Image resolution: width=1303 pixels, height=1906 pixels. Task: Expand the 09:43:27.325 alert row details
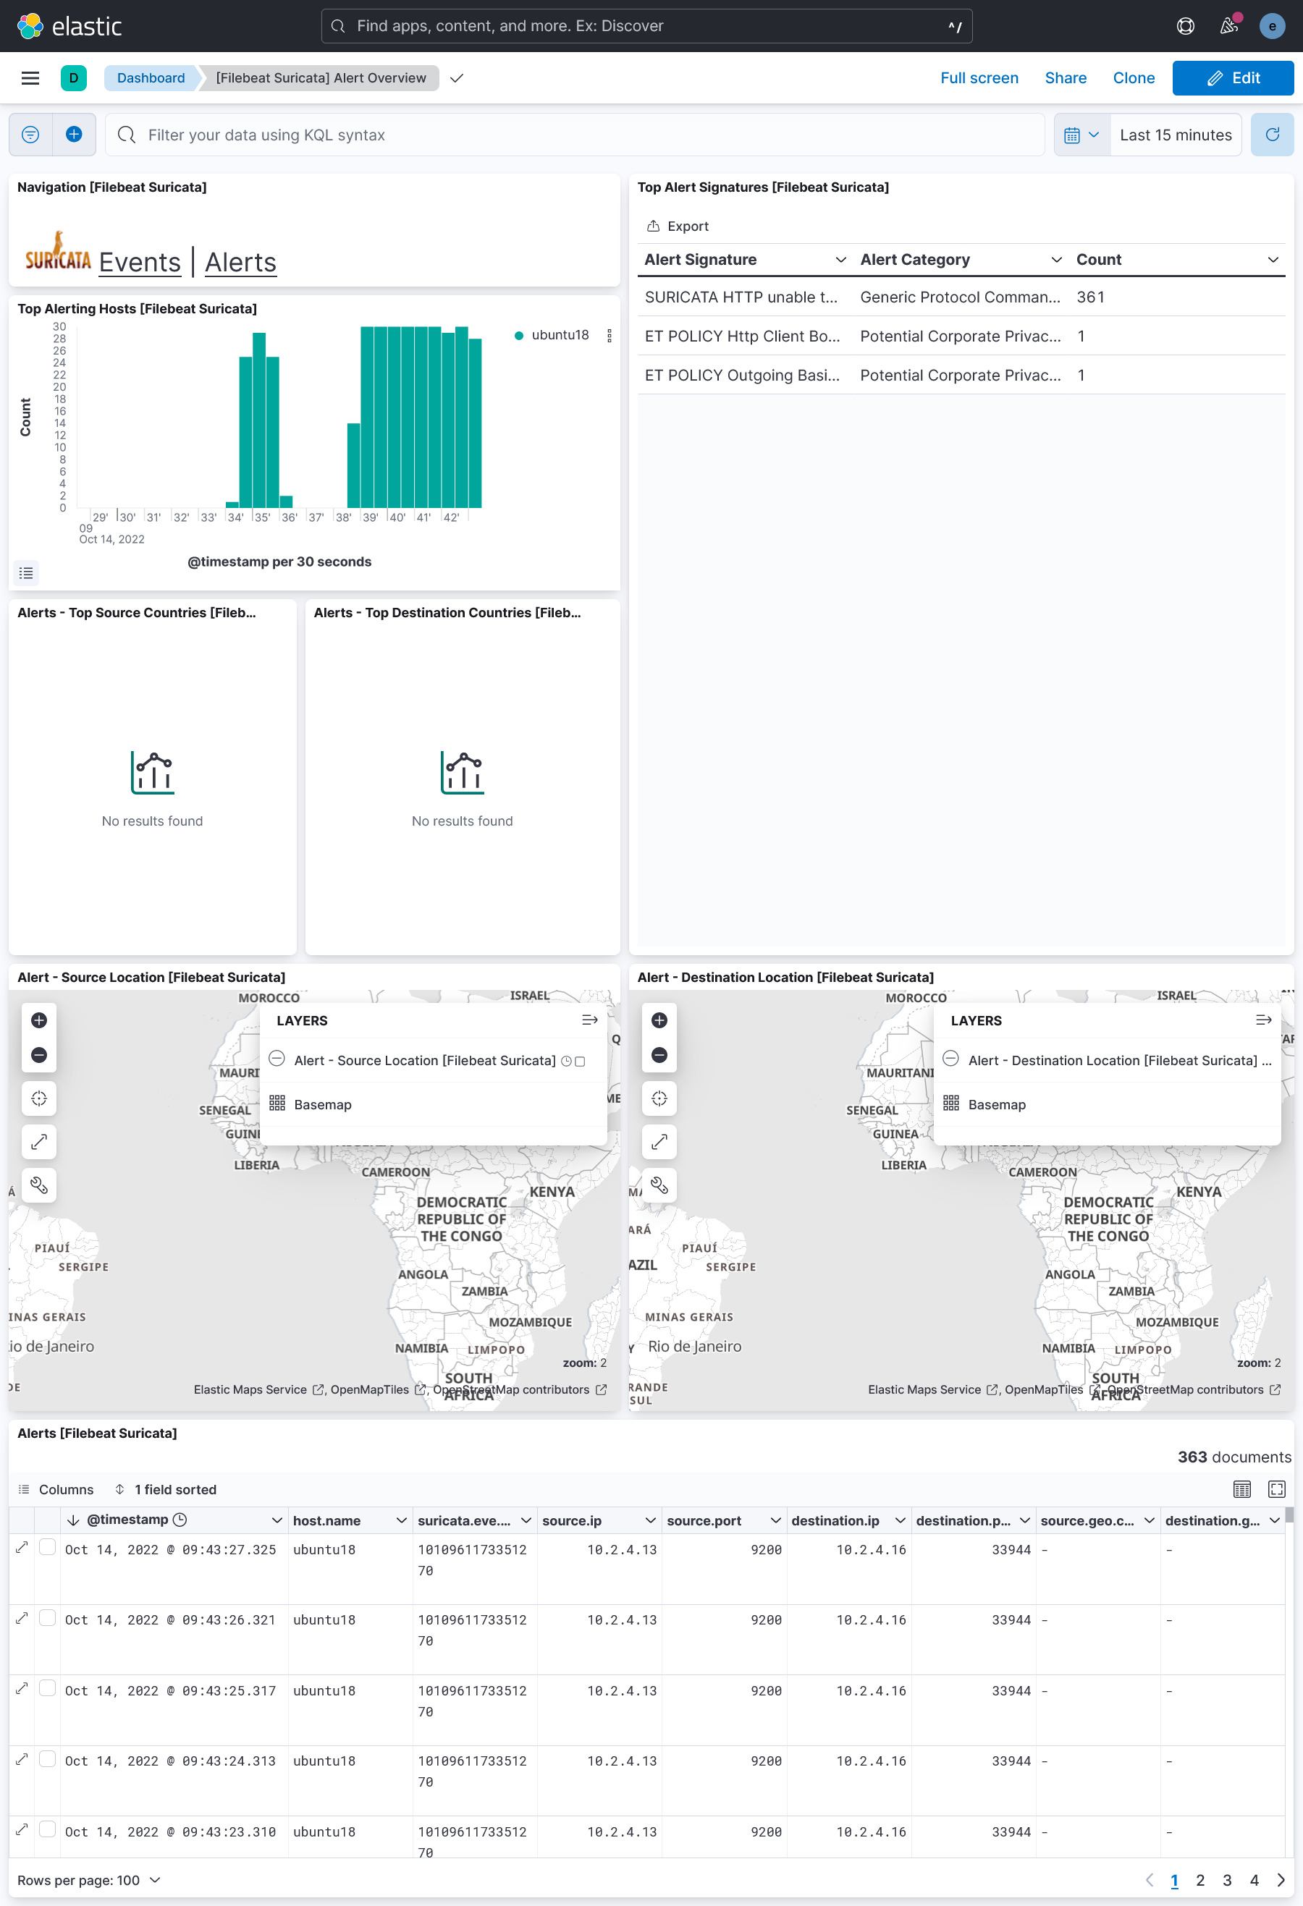pos(22,1548)
